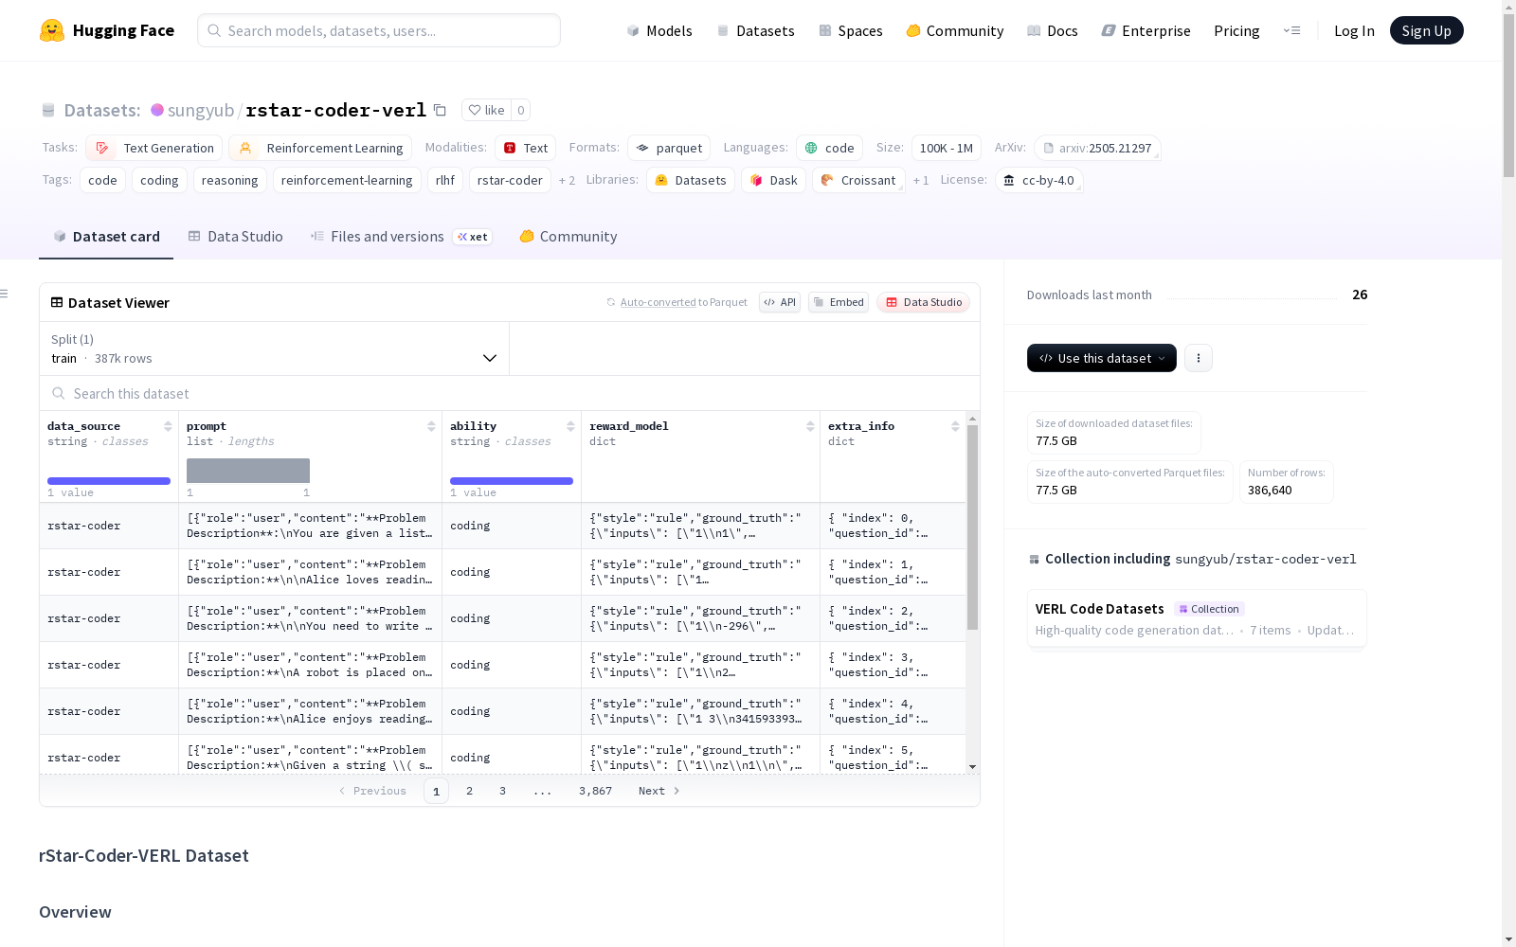This screenshot has height=947, width=1516.
Task: Open Models in top navigation
Action: point(659,30)
